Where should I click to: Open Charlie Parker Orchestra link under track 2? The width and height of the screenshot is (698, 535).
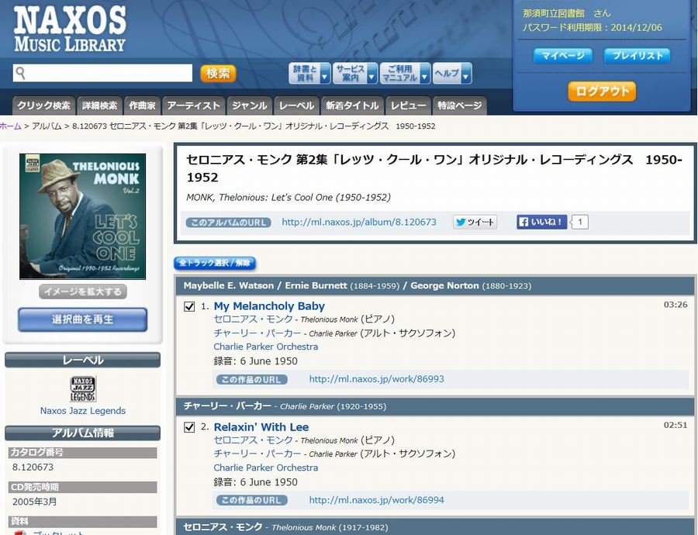click(x=266, y=468)
